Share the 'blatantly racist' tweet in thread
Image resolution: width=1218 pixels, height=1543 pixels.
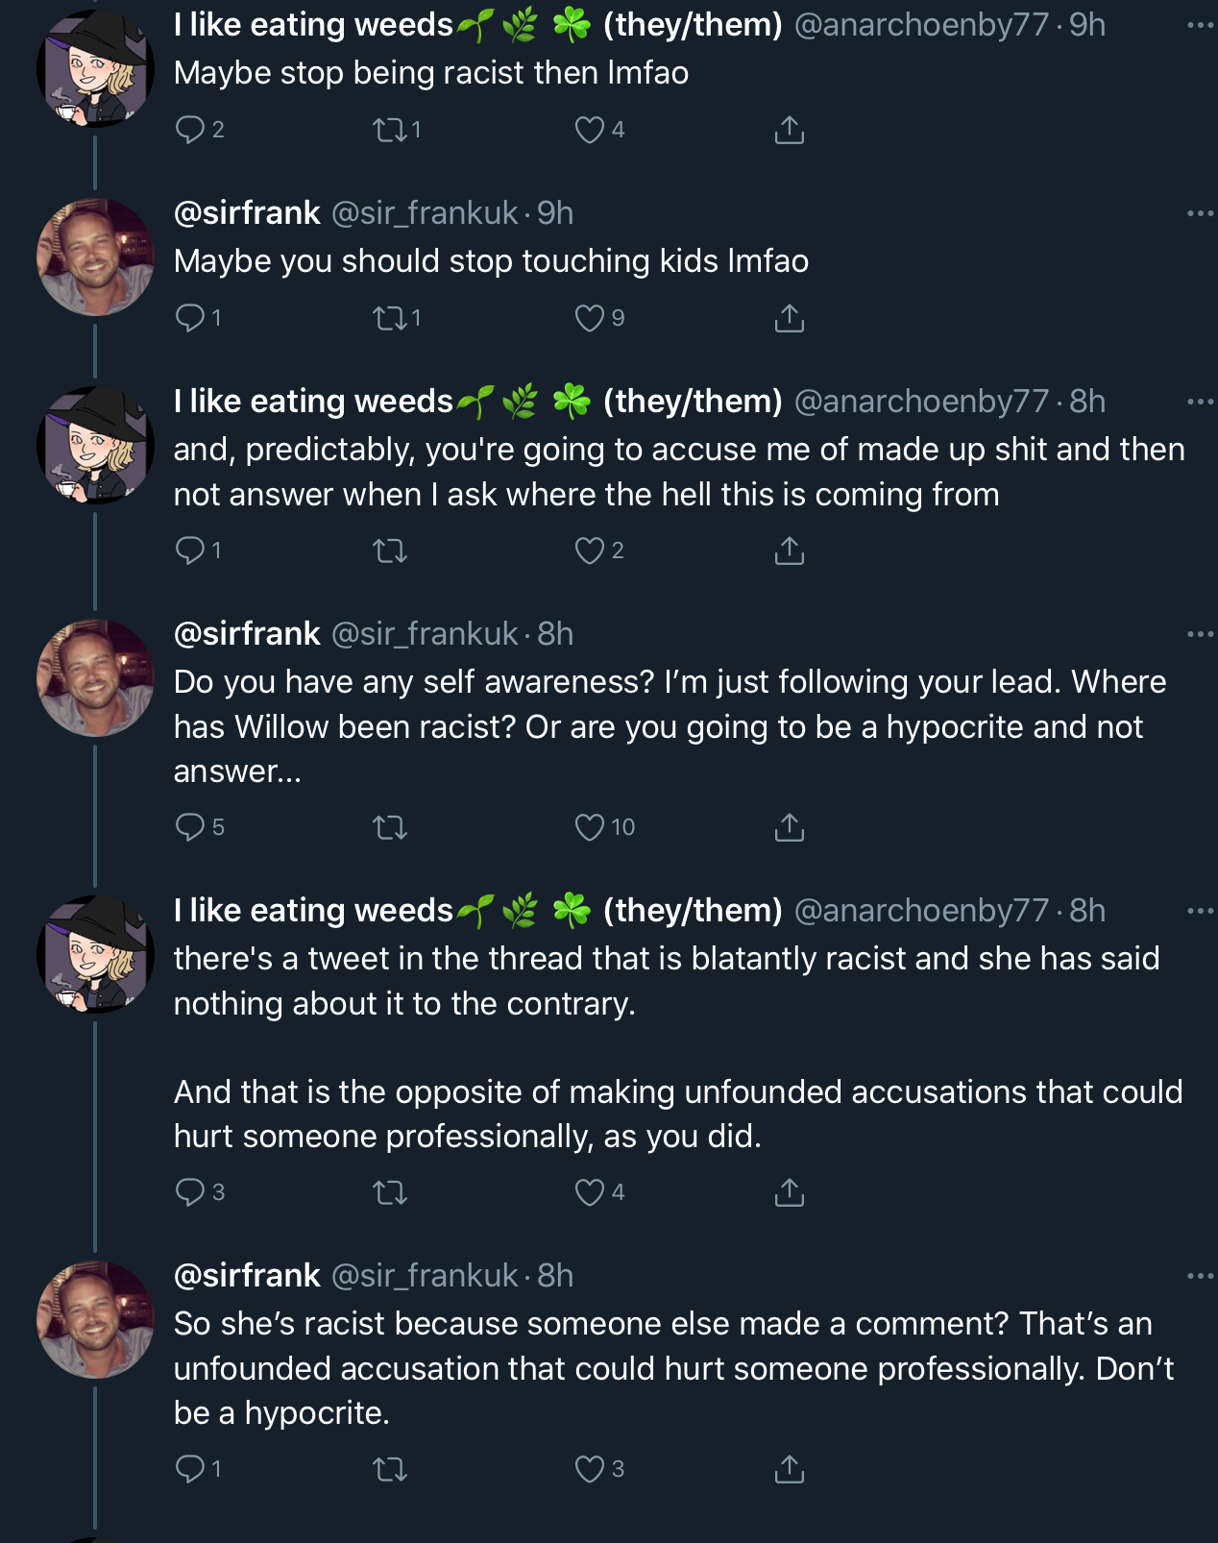790,1192
